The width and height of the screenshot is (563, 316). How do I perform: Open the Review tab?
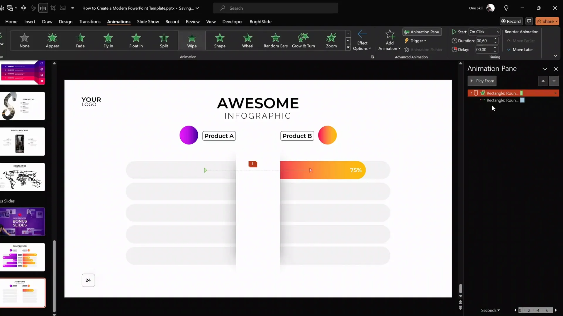[x=193, y=22]
